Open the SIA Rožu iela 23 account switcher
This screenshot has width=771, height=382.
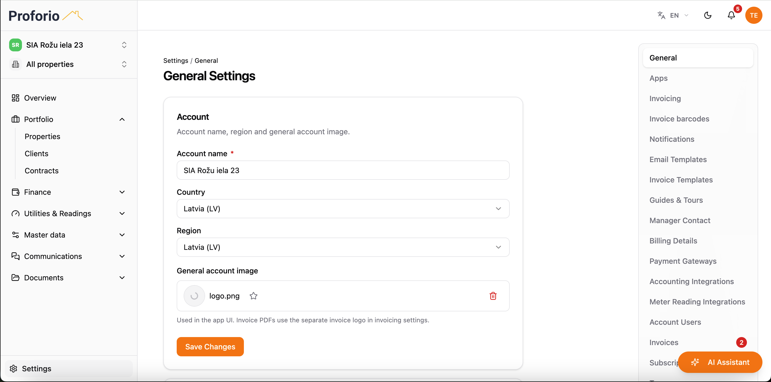tap(69, 45)
